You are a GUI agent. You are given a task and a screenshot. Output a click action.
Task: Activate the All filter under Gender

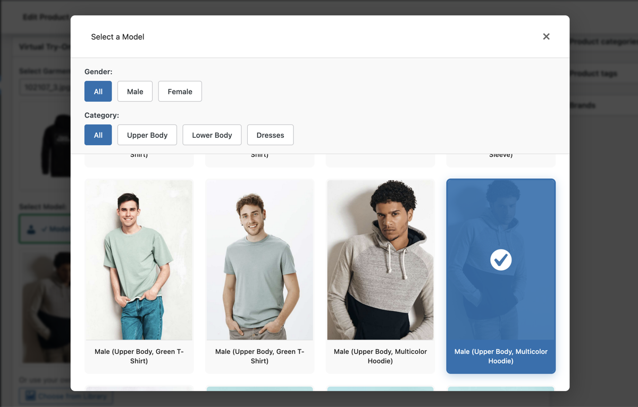point(98,91)
